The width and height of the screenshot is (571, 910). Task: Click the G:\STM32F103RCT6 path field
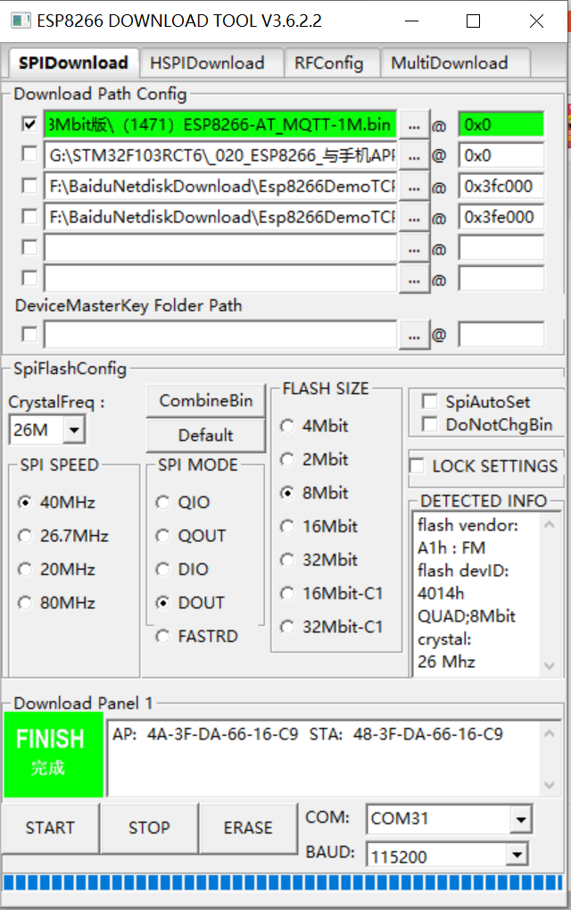point(220,155)
